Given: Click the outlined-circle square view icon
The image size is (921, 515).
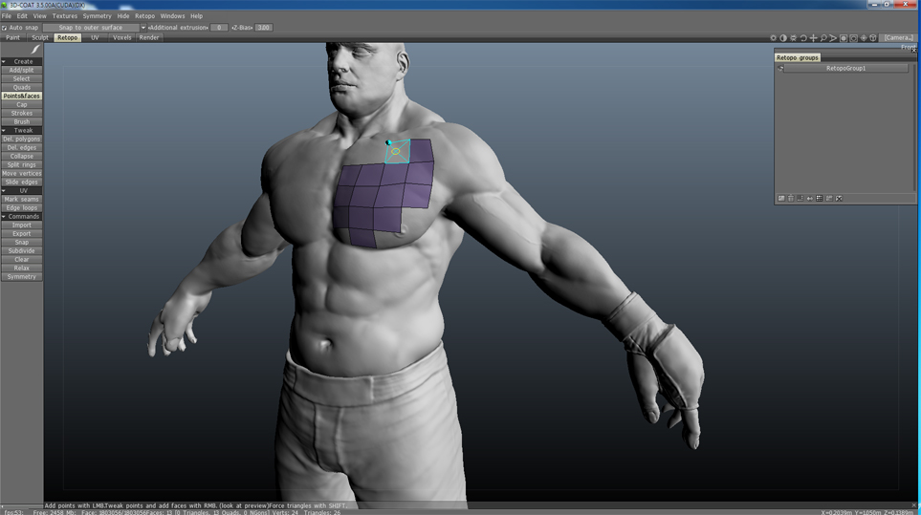Looking at the screenshot, I should click(853, 37).
